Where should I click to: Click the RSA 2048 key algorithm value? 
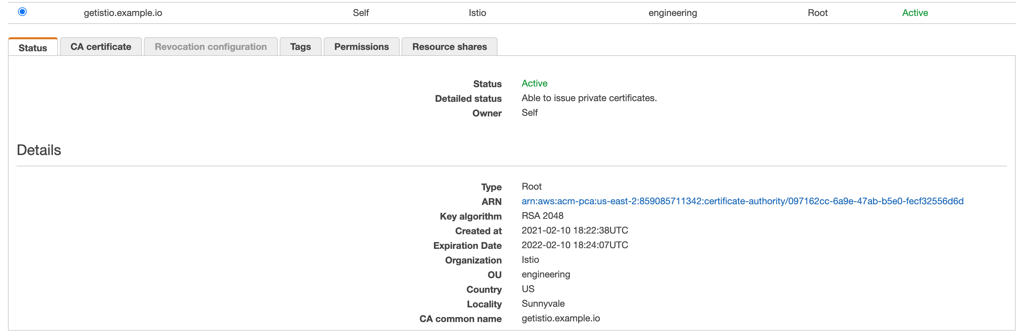pos(542,216)
